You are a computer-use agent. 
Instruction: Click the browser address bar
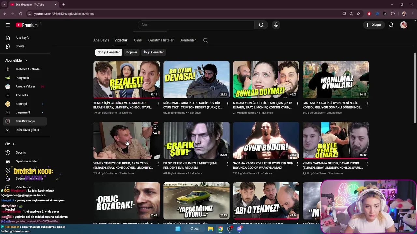click(186, 14)
